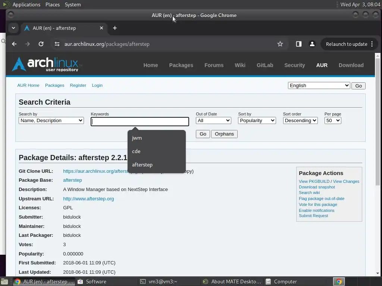Click Flag package out-of-date link
Screen dimensions: 382x286
tap(322, 199)
